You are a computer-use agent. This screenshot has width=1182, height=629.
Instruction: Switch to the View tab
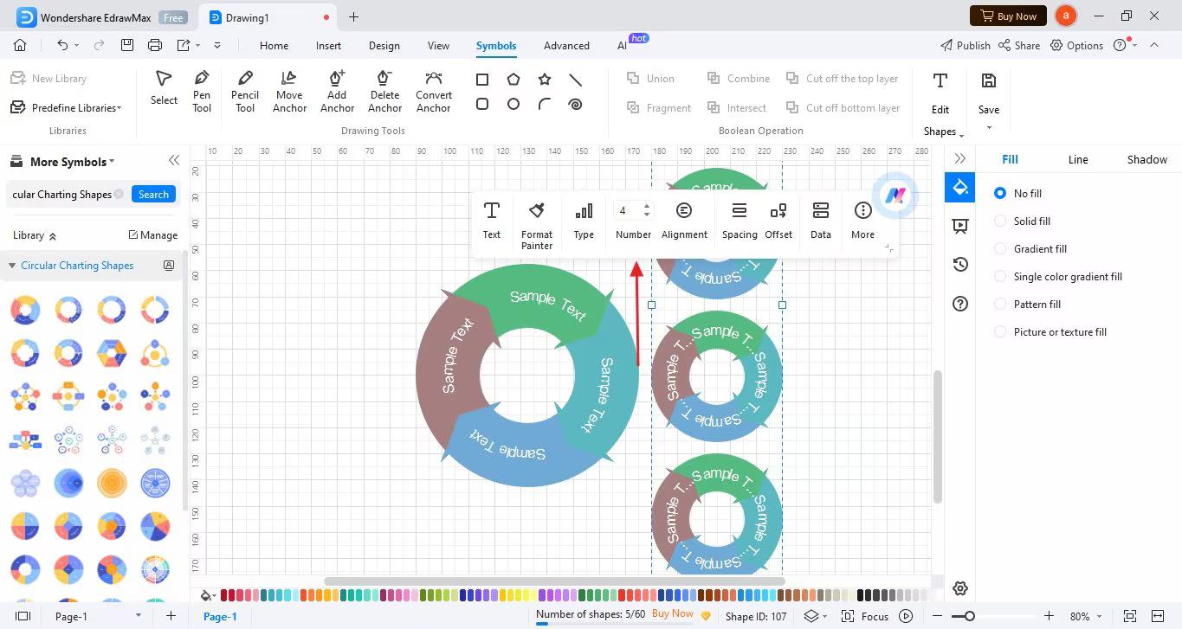438,46
